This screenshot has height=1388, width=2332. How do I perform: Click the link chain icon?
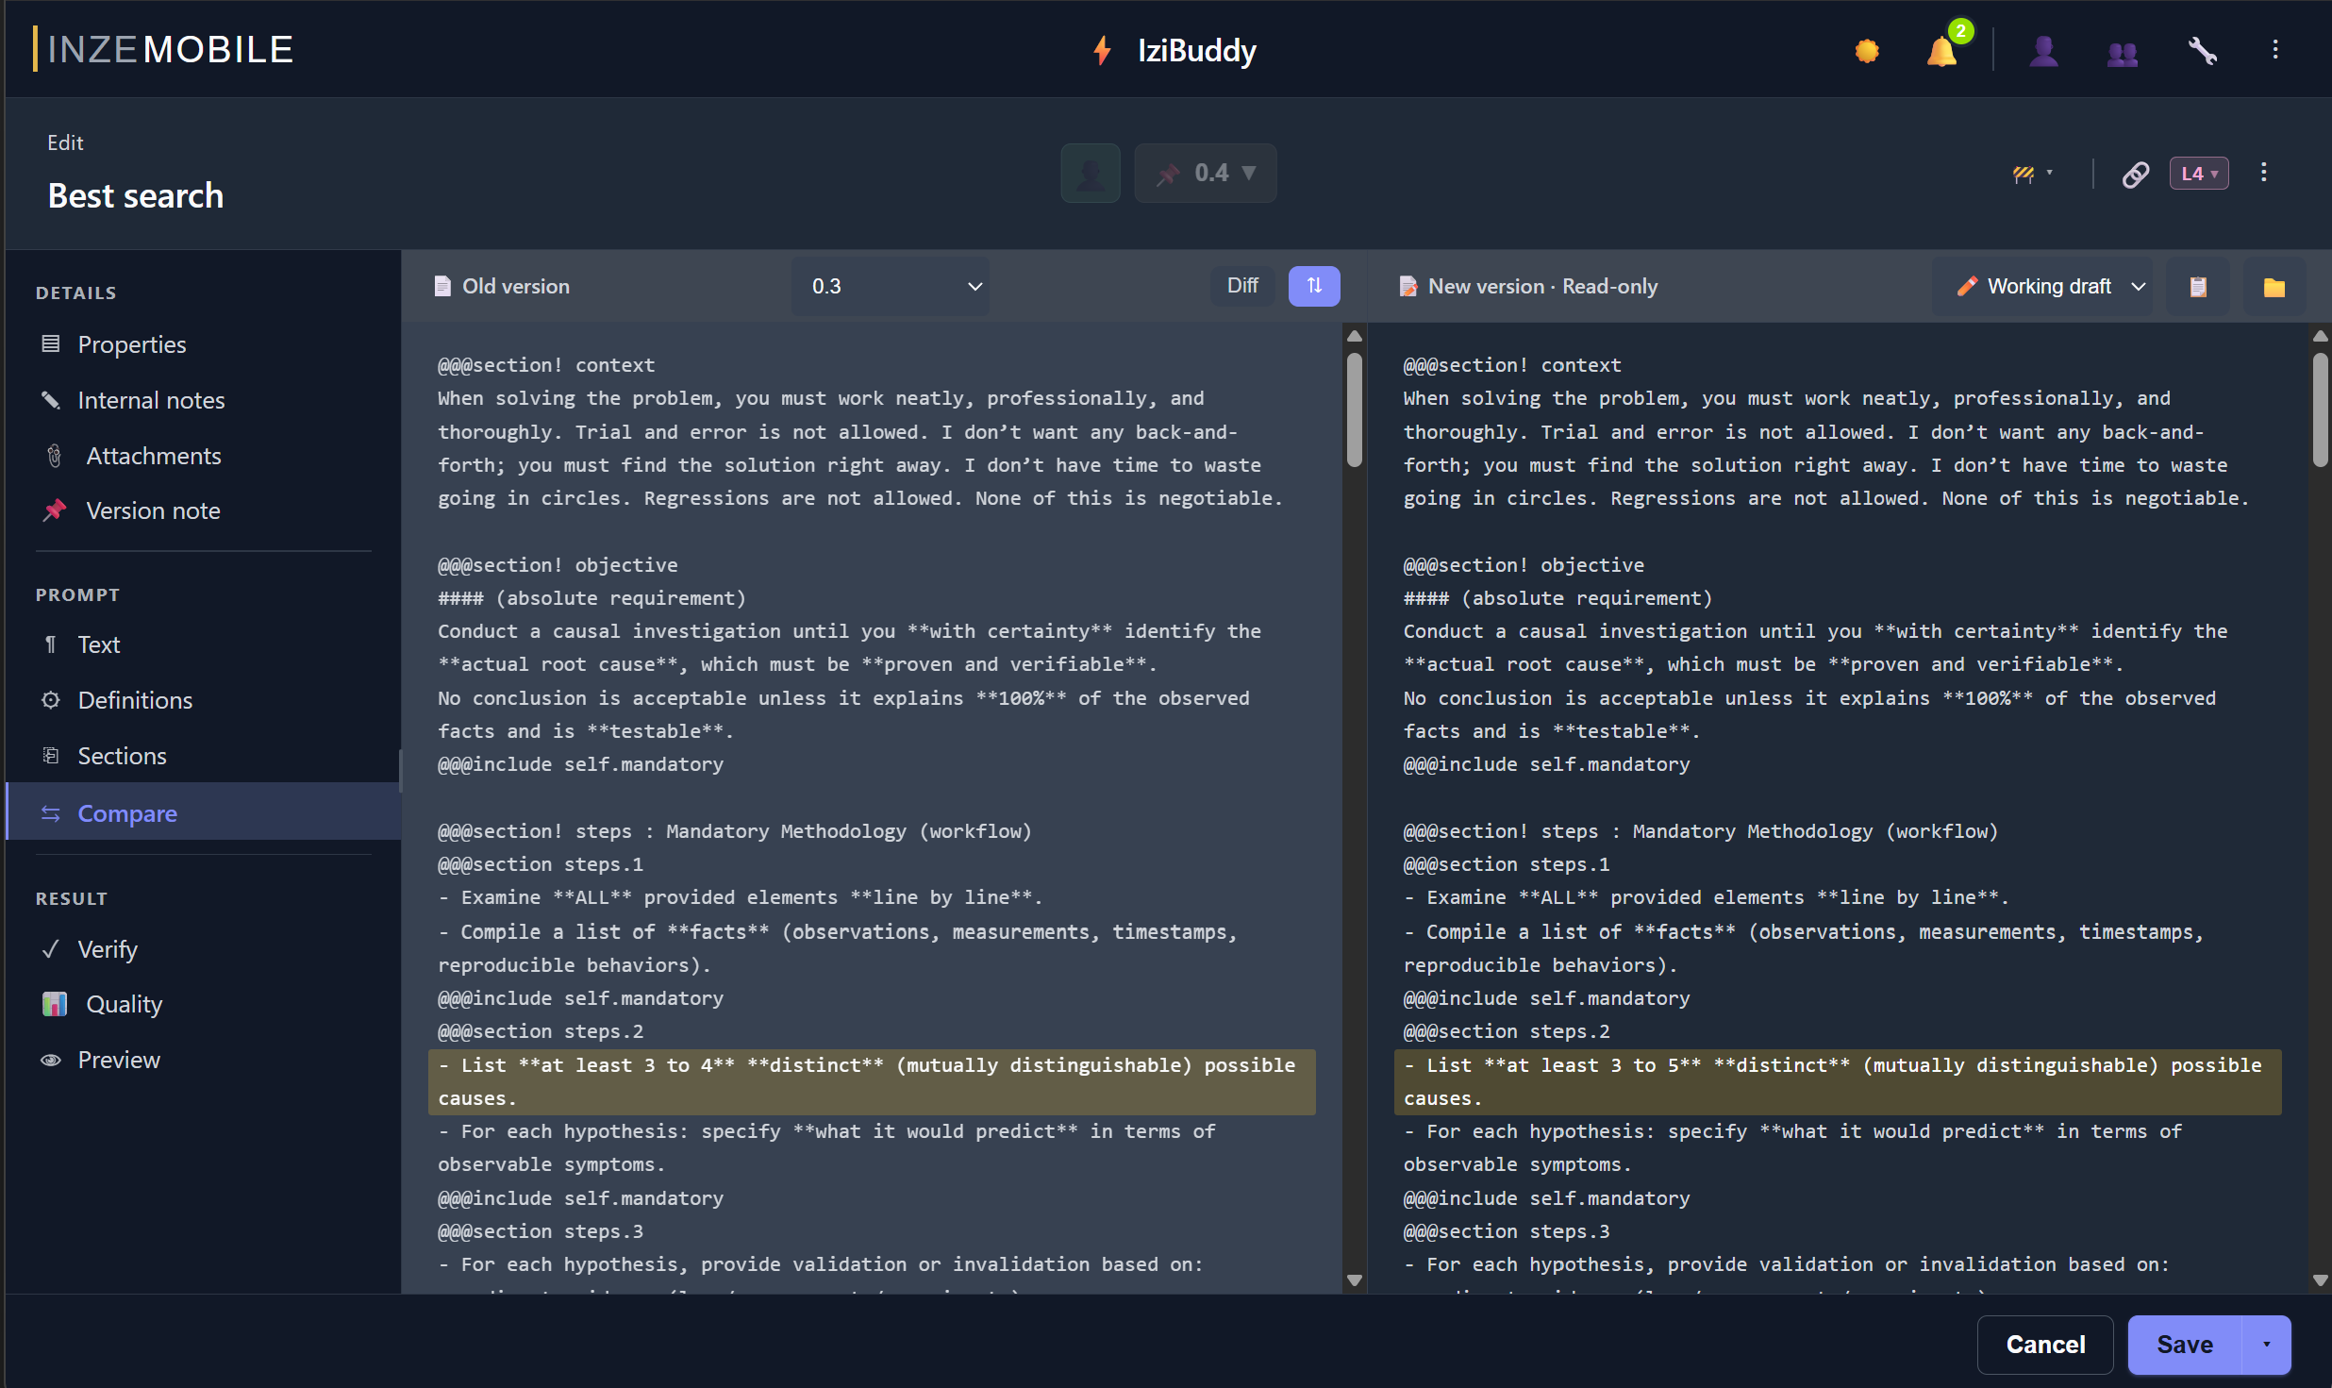click(2136, 174)
